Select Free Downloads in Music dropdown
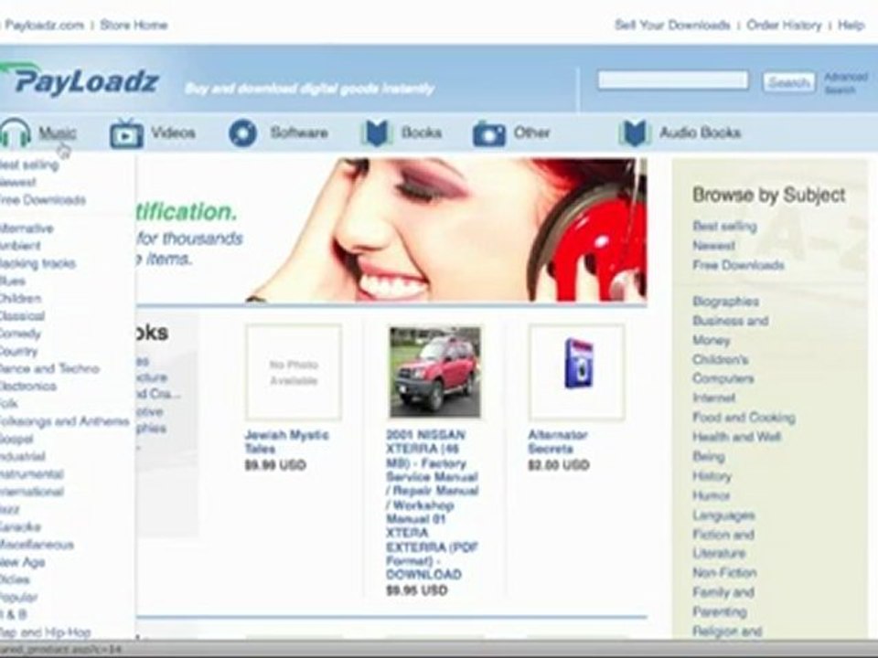This screenshot has width=878, height=658. point(43,200)
